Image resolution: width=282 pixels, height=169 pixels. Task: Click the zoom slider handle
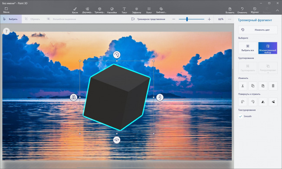coord(187,19)
